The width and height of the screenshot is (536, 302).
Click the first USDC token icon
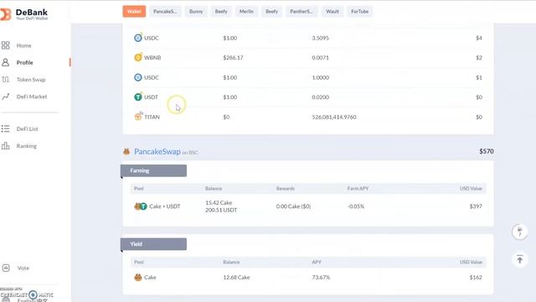[x=137, y=38]
